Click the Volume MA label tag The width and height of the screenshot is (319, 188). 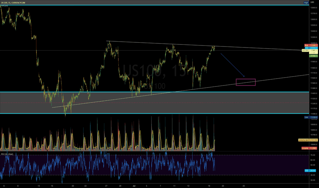[308, 140]
